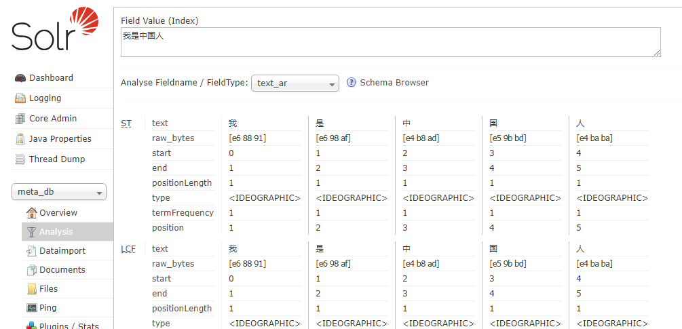Open the Dataimport section

(62, 251)
